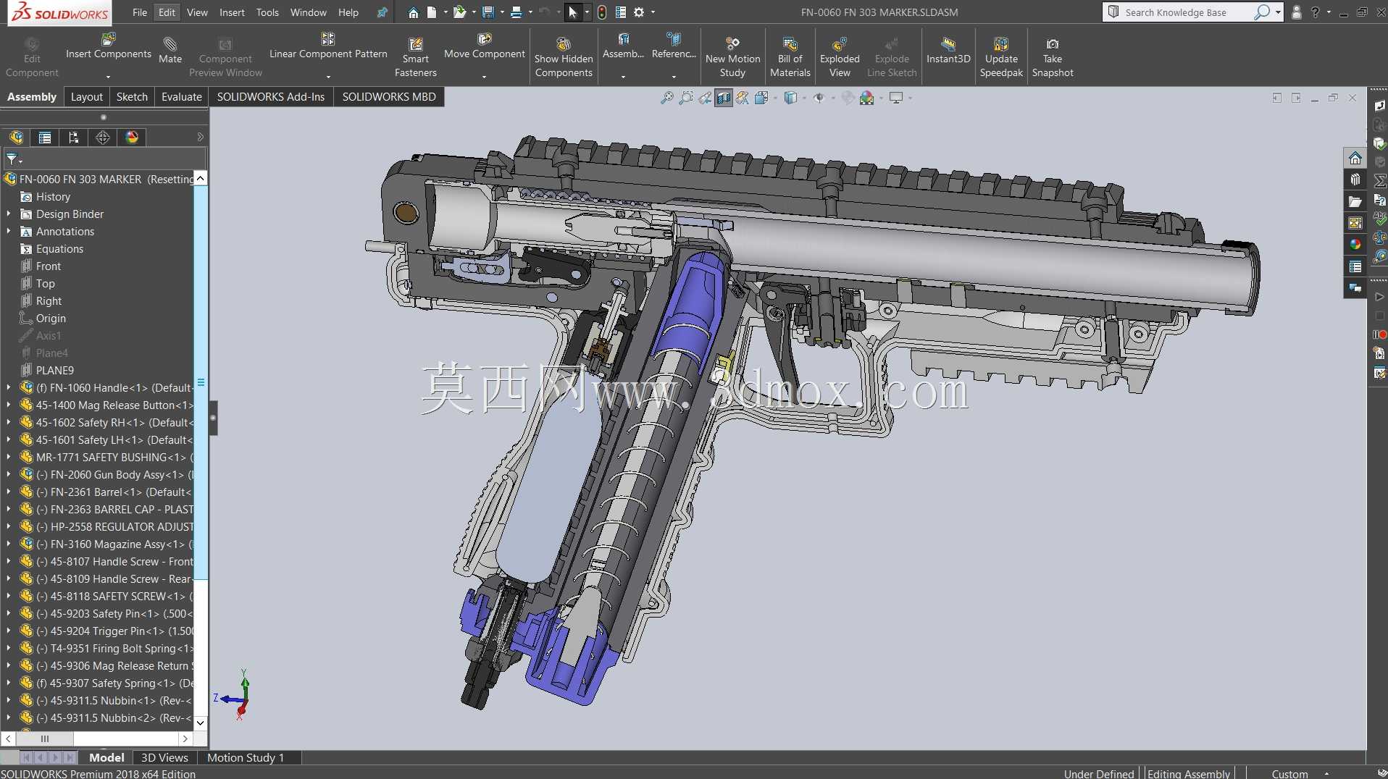Click the Rebuild traffic light icon

pyautogui.click(x=601, y=12)
